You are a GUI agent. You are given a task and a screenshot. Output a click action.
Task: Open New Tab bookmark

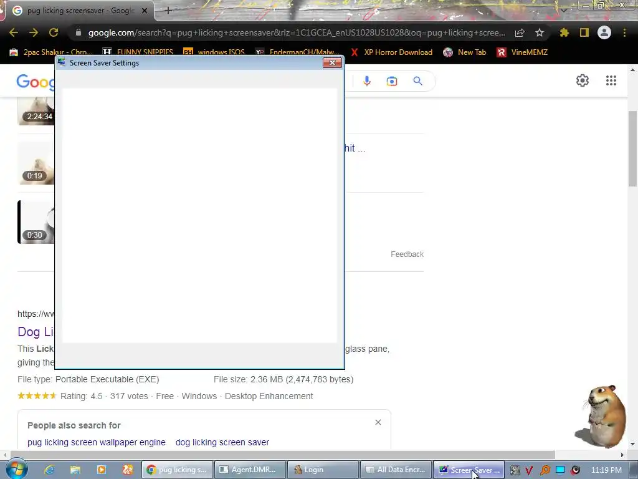click(465, 52)
